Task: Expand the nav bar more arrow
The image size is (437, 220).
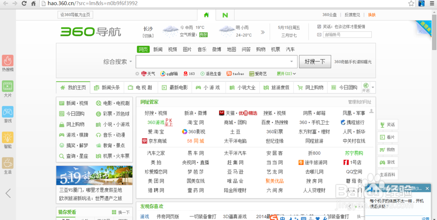Action: [x=373, y=87]
